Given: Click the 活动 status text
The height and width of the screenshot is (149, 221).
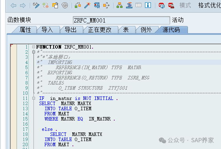Looking at the screenshot, I should (178, 20).
